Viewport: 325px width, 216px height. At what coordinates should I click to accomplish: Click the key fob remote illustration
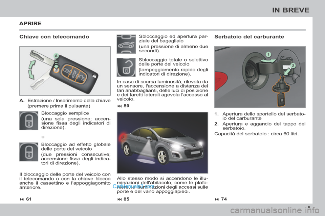[65, 71]
